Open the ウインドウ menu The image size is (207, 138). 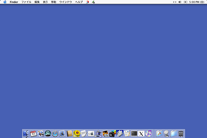(66, 2)
